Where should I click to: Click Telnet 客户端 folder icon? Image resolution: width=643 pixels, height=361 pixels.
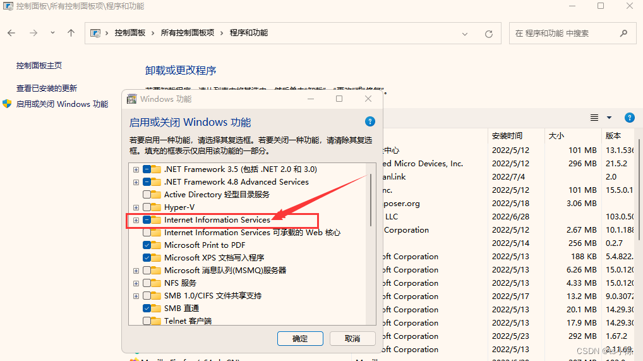coord(156,321)
